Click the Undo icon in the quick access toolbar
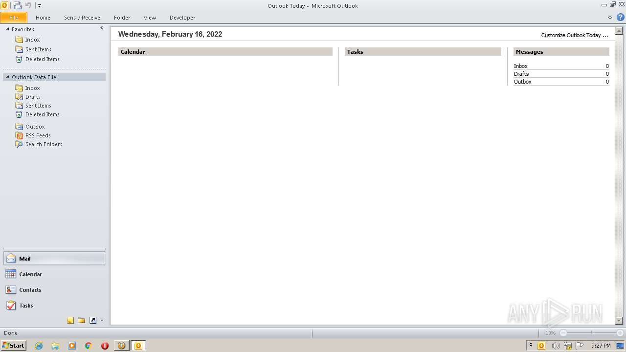This screenshot has height=352, width=626. point(28,5)
